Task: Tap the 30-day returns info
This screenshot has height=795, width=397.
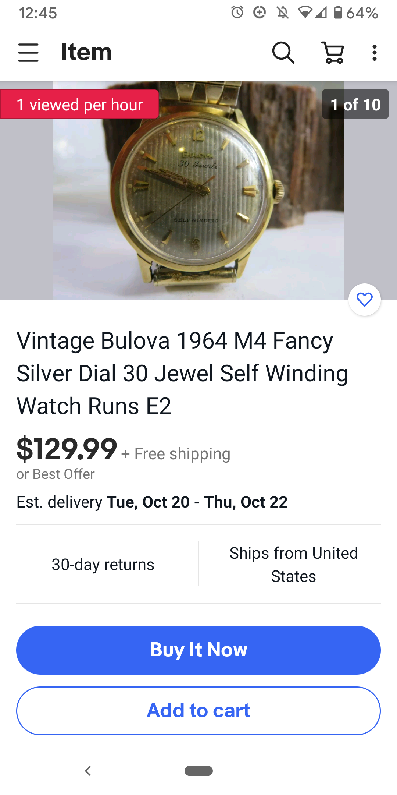Action: click(x=103, y=565)
